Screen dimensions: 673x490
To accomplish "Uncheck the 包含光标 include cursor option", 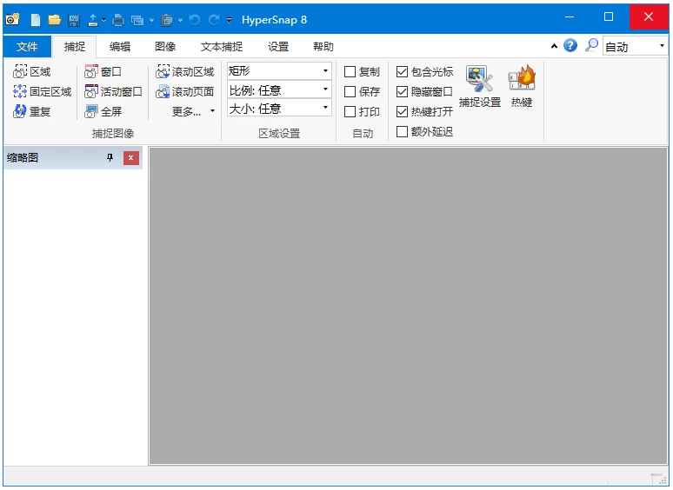I will point(403,72).
